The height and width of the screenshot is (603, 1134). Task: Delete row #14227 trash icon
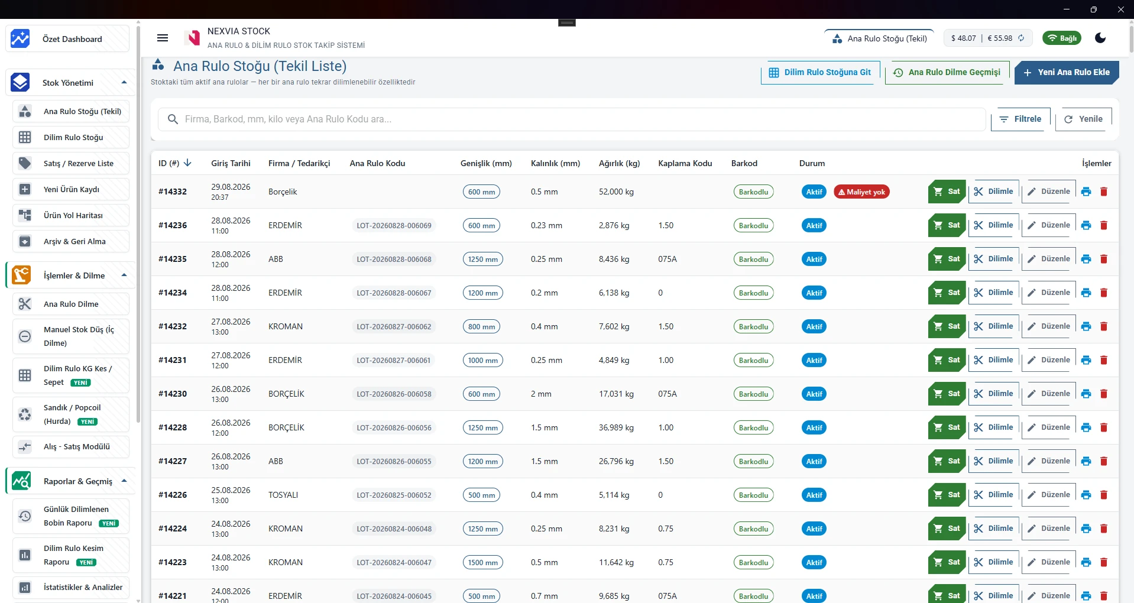[1104, 461]
